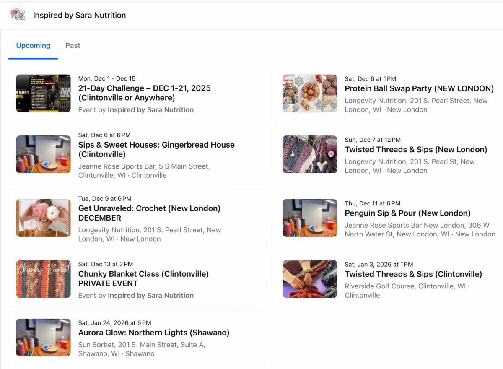Open the Penguin Sip & Pour event thumbnail
Image resolution: width=503 pixels, height=369 pixels.
[310, 218]
